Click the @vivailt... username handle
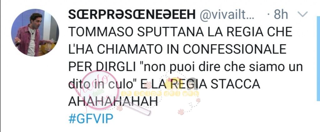Image resolution: width=320 pixels, height=132 pixels. 227,15
